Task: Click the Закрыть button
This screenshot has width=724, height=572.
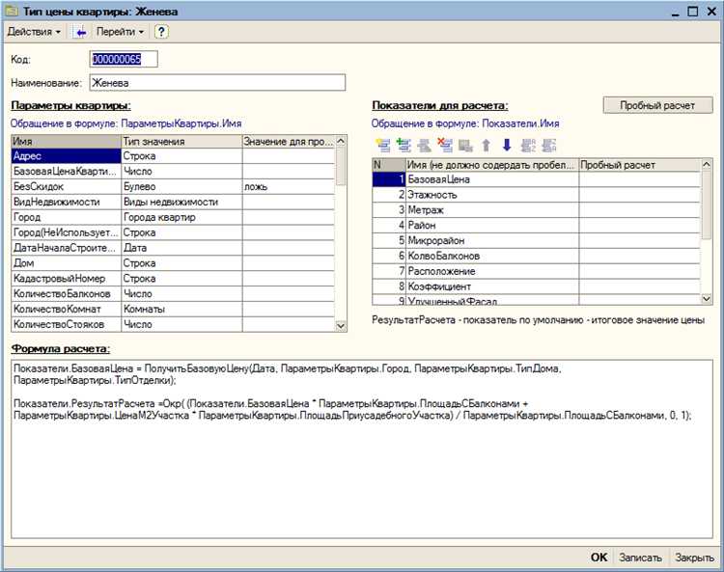Action: (x=694, y=558)
